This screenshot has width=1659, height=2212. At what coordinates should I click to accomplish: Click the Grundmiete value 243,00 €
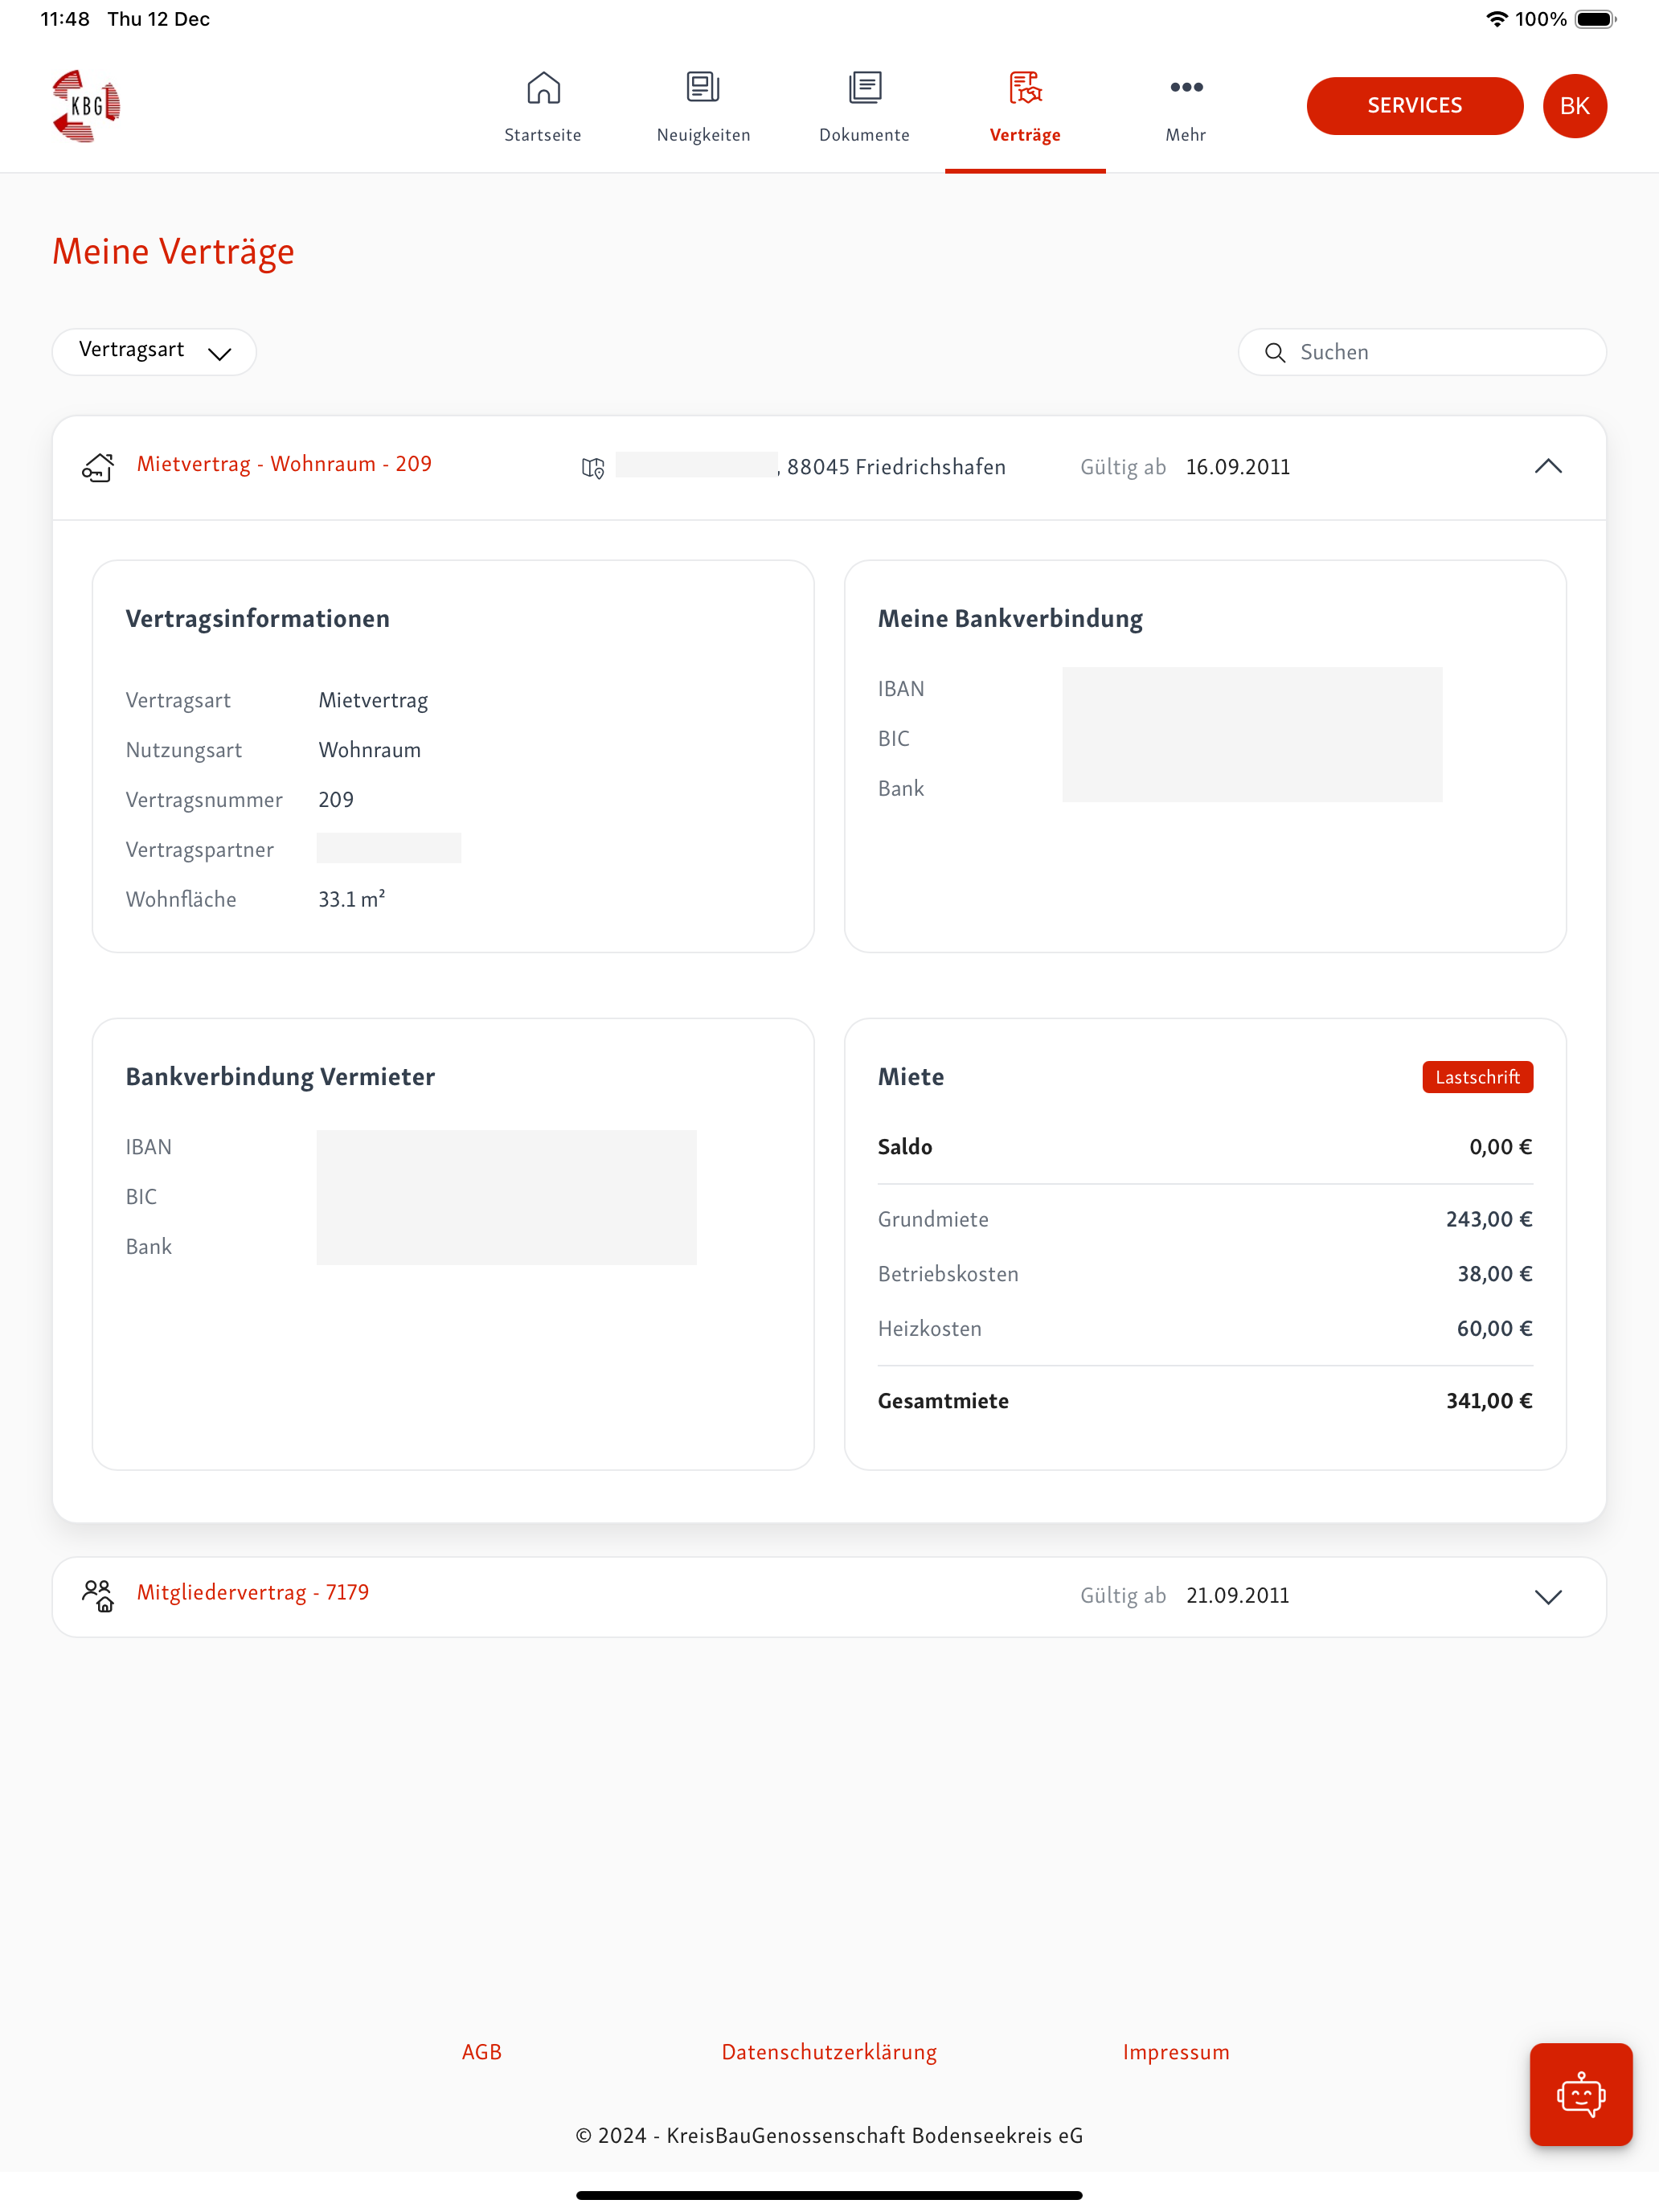1489,1219
